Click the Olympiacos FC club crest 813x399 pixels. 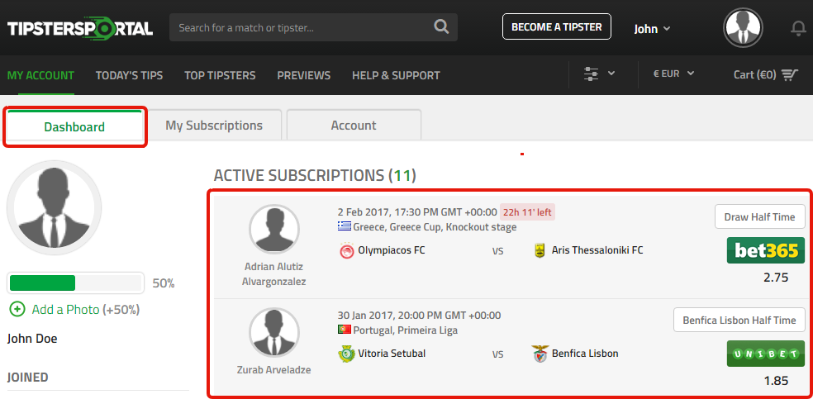click(x=345, y=251)
